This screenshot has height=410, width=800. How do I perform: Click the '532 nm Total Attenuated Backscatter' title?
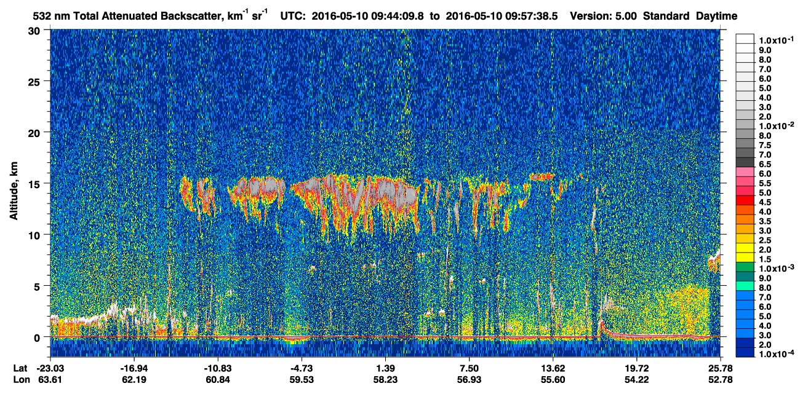click(x=127, y=17)
